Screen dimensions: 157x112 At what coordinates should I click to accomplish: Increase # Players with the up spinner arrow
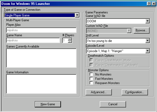pyautogui.click(x=70, y=39)
